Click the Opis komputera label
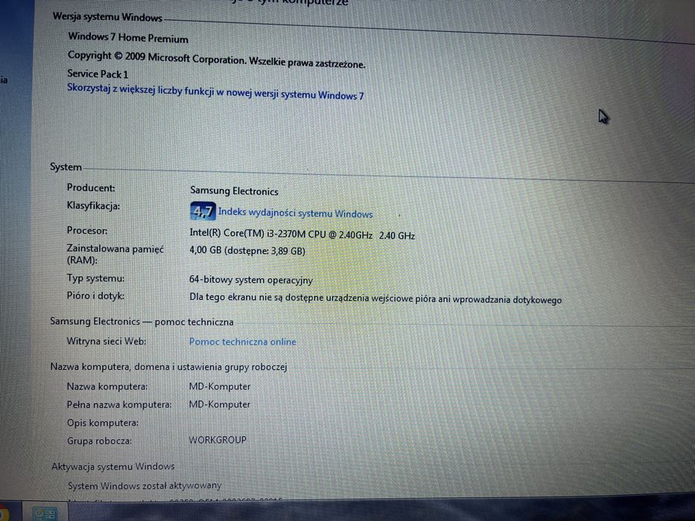 click(x=102, y=423)
